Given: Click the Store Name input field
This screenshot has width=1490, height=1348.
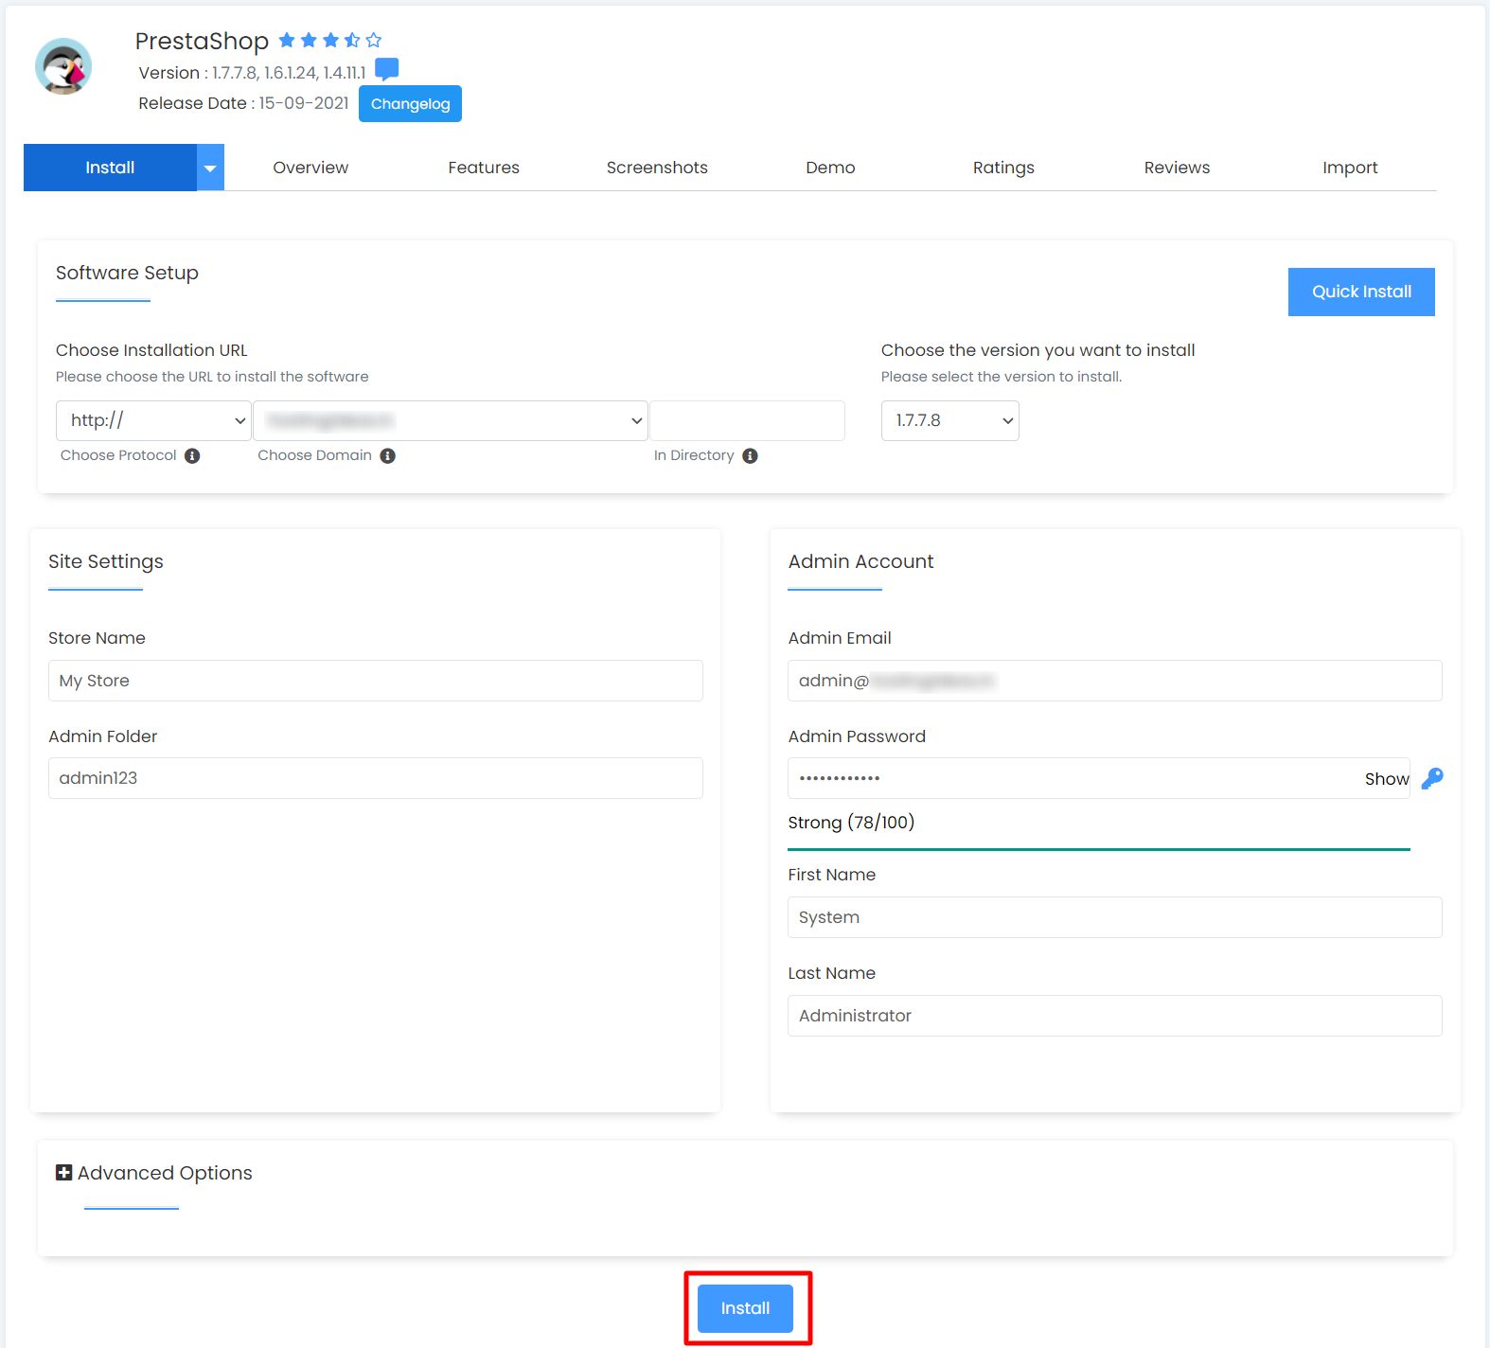Looking at the screenshot, I should (376, 681).
